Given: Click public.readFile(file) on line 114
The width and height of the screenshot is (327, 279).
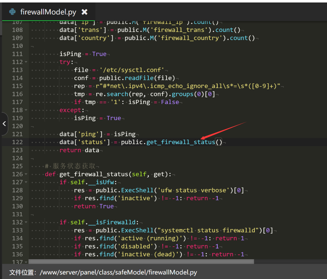Looking at the screenshot, I should (137, 78).
